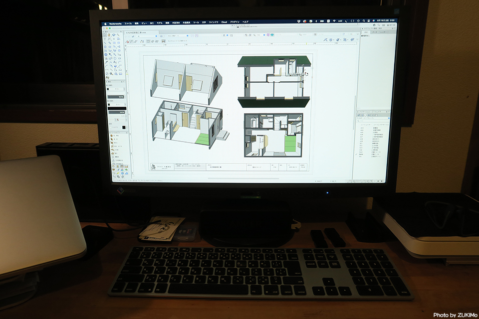Click the black pen color bar in Attributes
479x319 pixels.
tap(117, 108)
